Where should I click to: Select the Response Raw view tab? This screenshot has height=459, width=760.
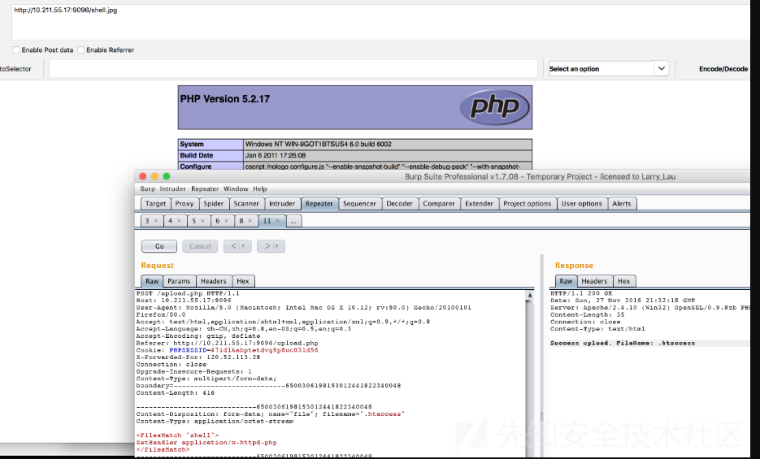click(x=566, y=281)
